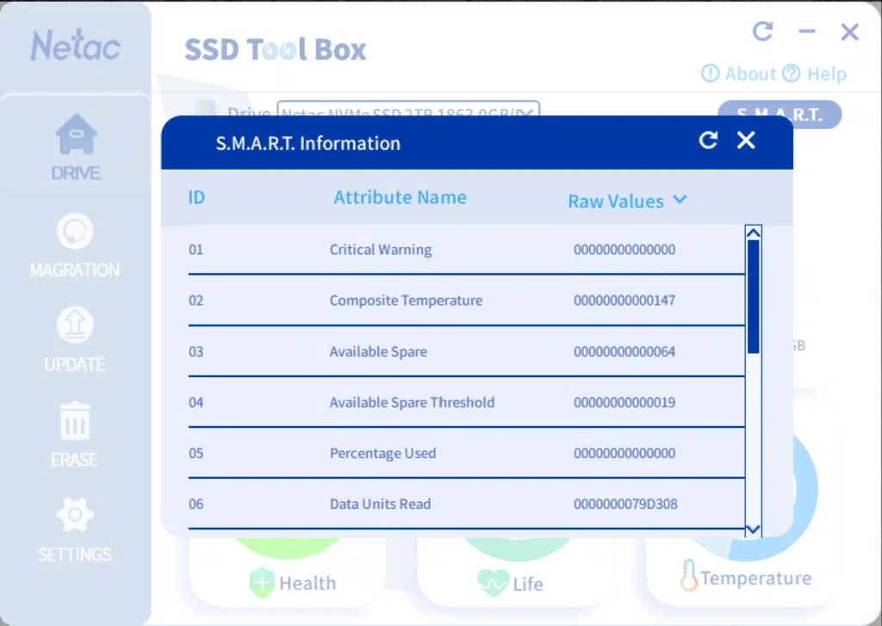Open the About info link

738,74
